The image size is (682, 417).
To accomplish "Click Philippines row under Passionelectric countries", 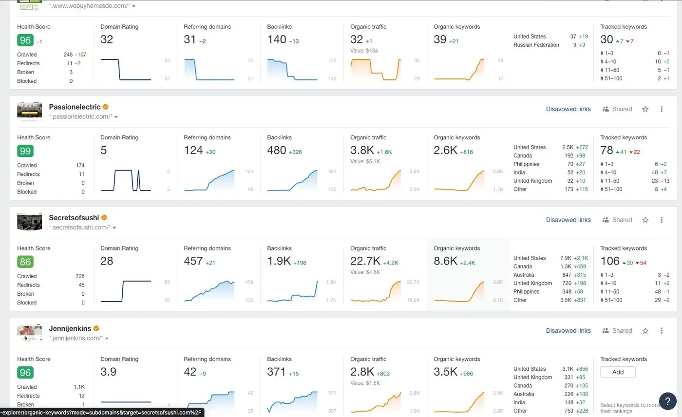I will [550, 164].
